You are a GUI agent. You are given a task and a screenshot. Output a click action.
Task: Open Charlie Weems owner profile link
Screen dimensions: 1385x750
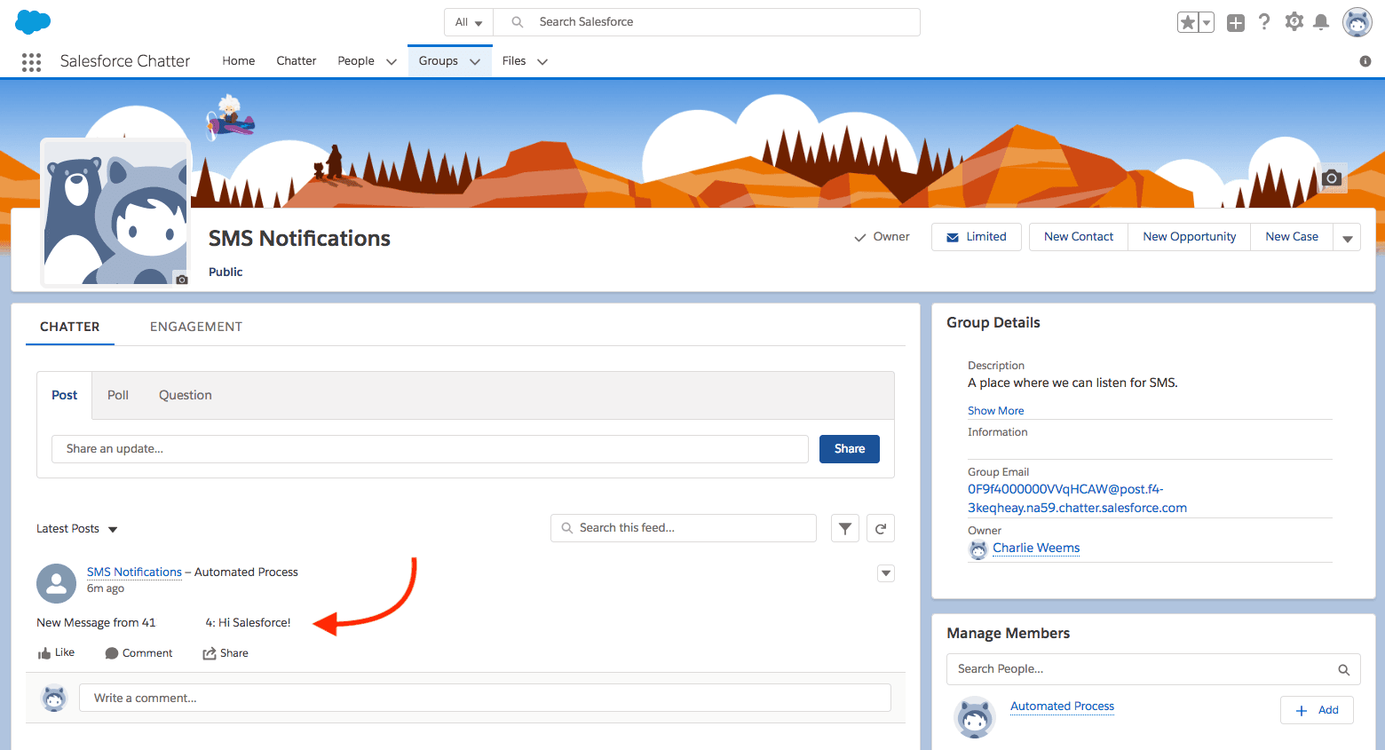tap(1036, 548)
